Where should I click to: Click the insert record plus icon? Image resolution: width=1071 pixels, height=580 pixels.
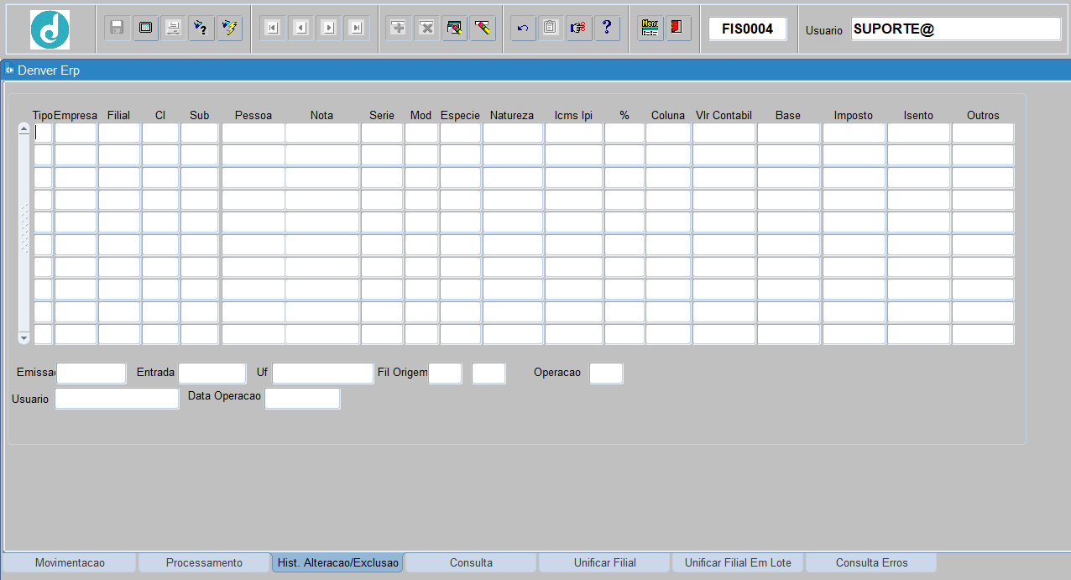click(399, 28)
